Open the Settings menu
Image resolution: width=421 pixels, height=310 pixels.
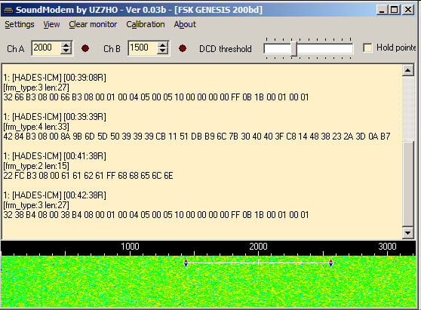point(20,24)
